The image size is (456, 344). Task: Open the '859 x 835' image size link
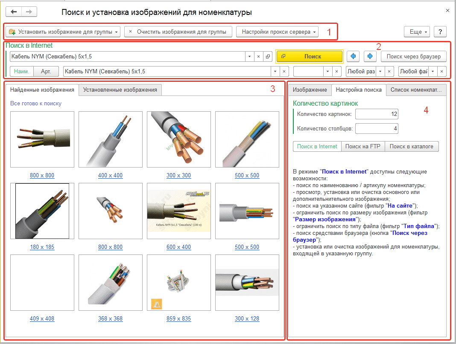[x=179, y=319]
